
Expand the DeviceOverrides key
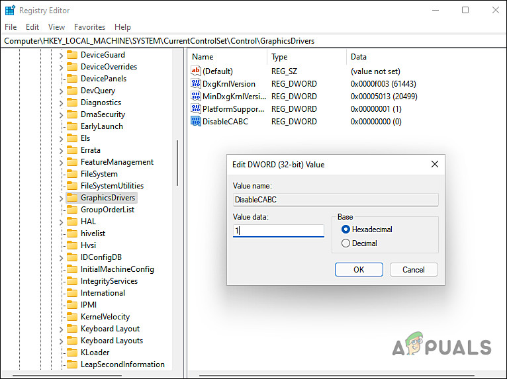[x=61, y=67]
